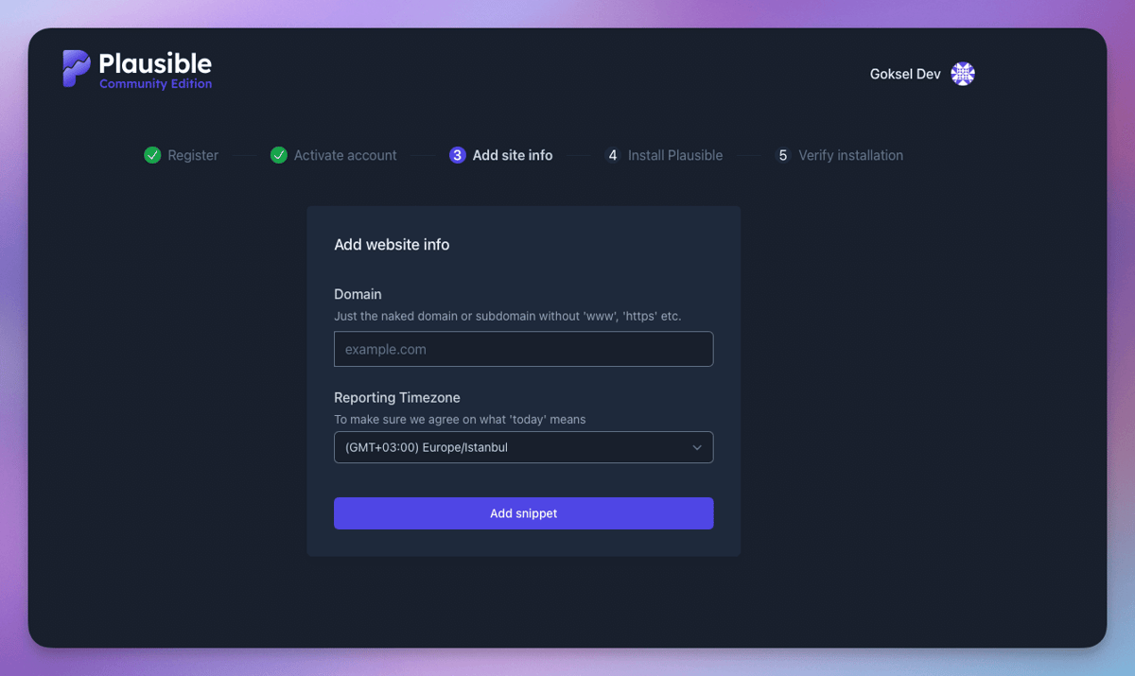
Task: Open the Goksel Dev account name
Action: click(x=905, y=74)
